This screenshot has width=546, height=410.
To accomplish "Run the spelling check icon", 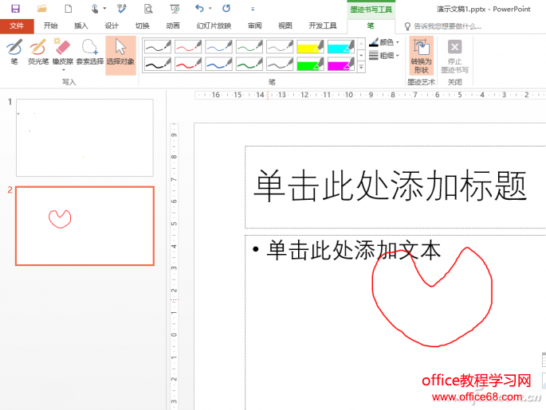I will tap(121, 8).
